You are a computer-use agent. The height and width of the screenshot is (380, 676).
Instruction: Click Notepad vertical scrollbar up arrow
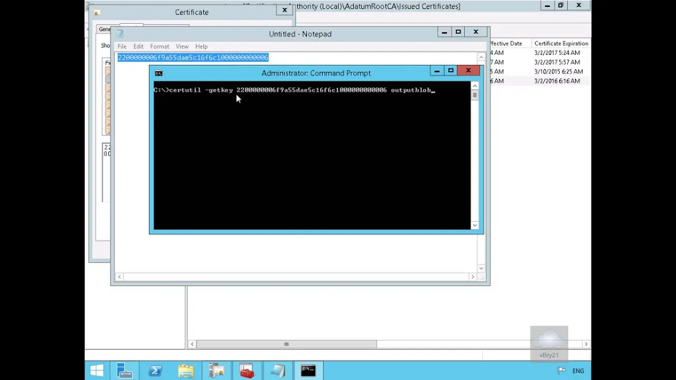click(x=481, y=57)
